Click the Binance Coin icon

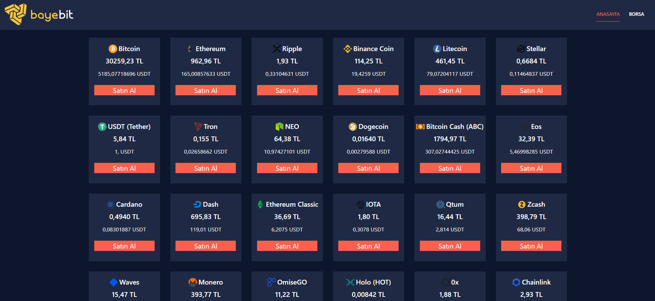(x=348, y=49)
